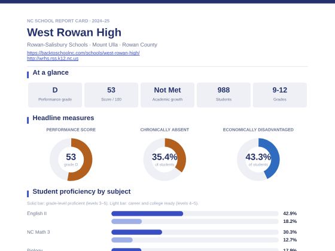The image size is (335, 251).
Task: Click the Academic growth Not Met card
Action: [167, 95]
